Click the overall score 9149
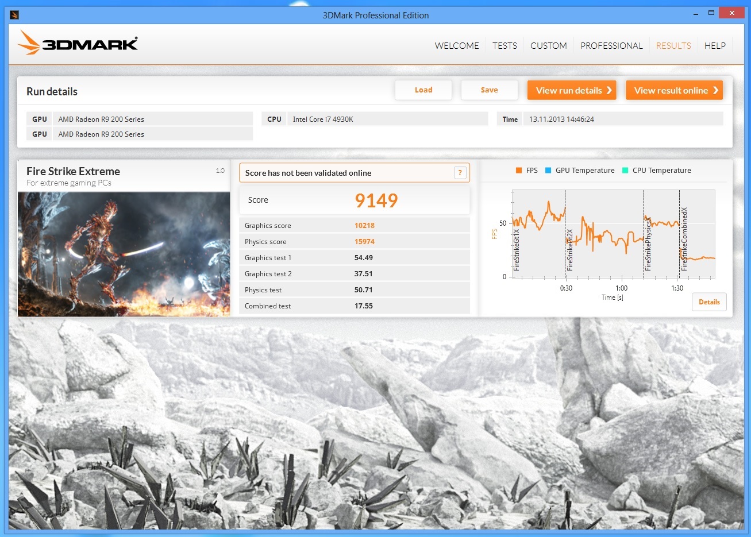The height and width of the screenshot is (537, 751). pyautogui.click(x=376, y=200)
